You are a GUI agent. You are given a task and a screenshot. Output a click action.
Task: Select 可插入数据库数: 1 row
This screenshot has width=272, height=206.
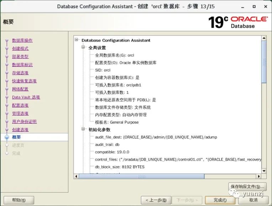coord(112,93)
